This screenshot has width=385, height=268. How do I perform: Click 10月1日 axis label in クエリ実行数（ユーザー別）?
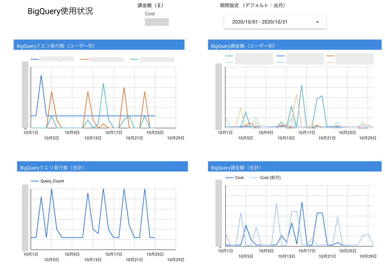point(31,132)
